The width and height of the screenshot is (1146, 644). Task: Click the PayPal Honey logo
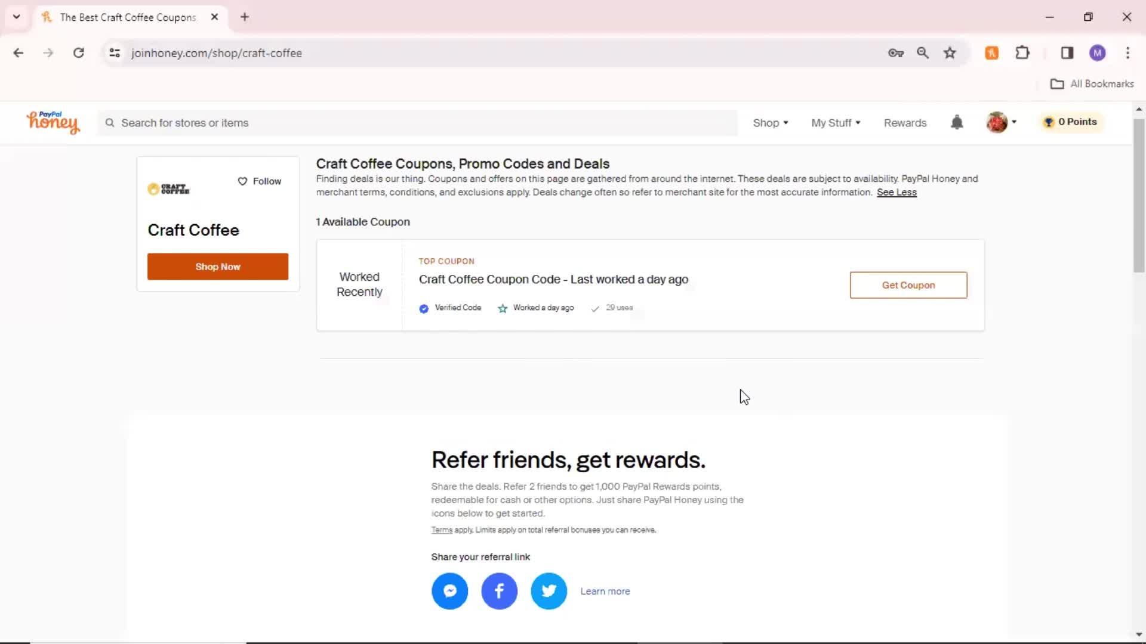pyautogui.click(x=53, y=122)
